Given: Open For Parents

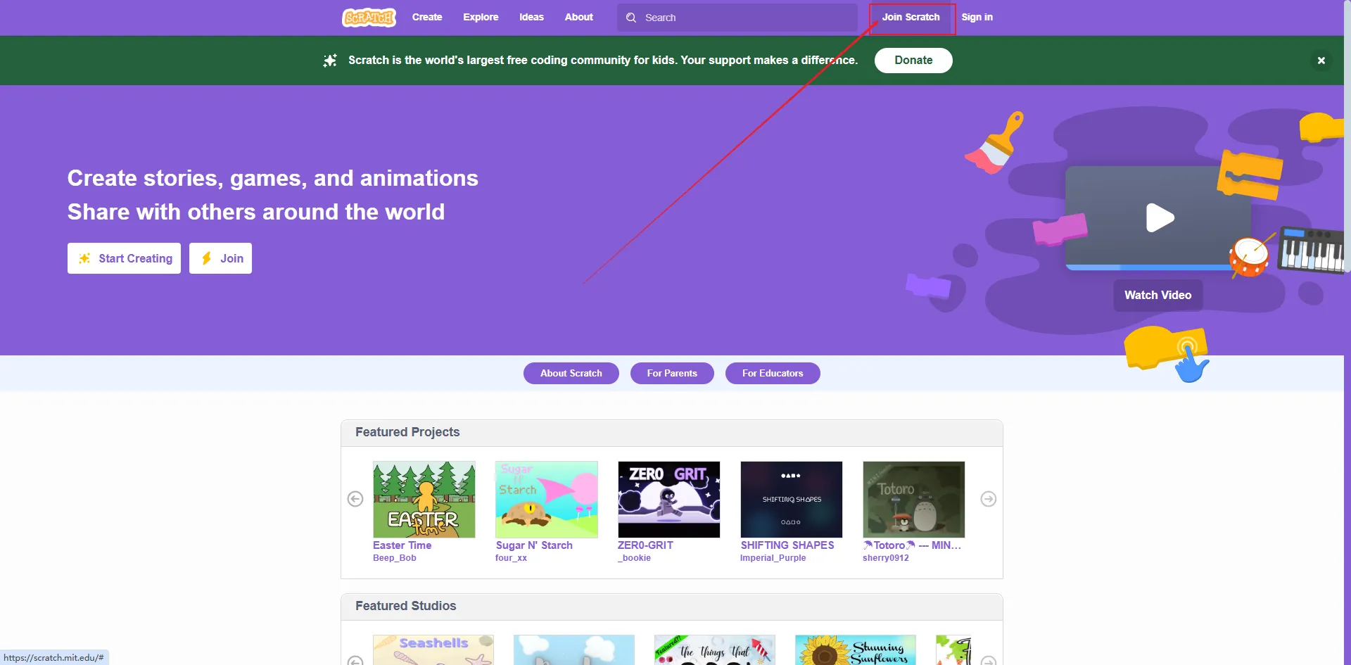Looking at the screenshot, I should (672, 373).
